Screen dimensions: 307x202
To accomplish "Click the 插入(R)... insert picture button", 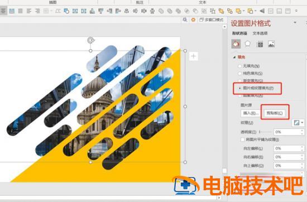I will [251, 113].
